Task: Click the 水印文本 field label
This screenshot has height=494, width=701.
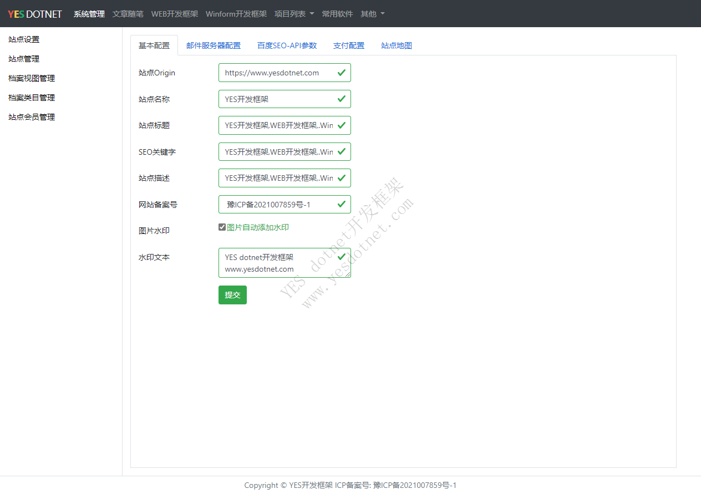Action: 154,257
